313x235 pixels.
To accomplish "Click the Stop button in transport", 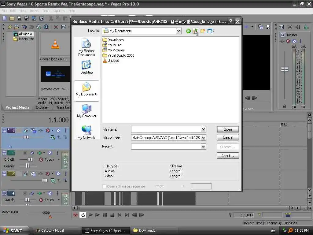I will coord(112,215).
